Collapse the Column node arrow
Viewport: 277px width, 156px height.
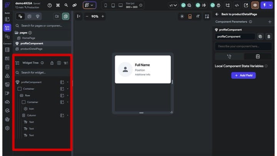coord(68,115)
